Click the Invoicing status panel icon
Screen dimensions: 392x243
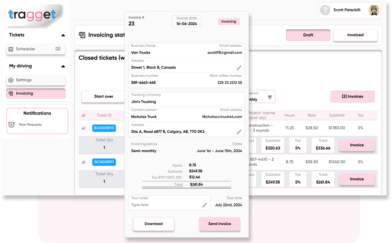click(83, 35)
